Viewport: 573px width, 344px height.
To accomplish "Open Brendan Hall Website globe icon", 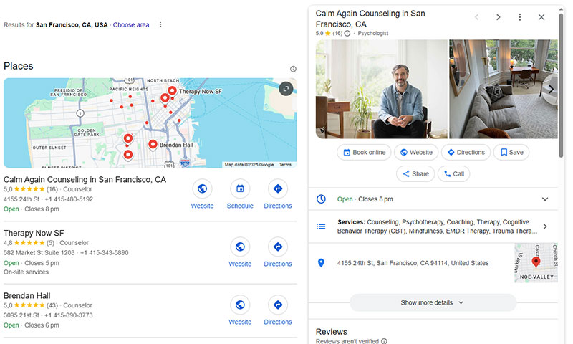I will [240, 305].
